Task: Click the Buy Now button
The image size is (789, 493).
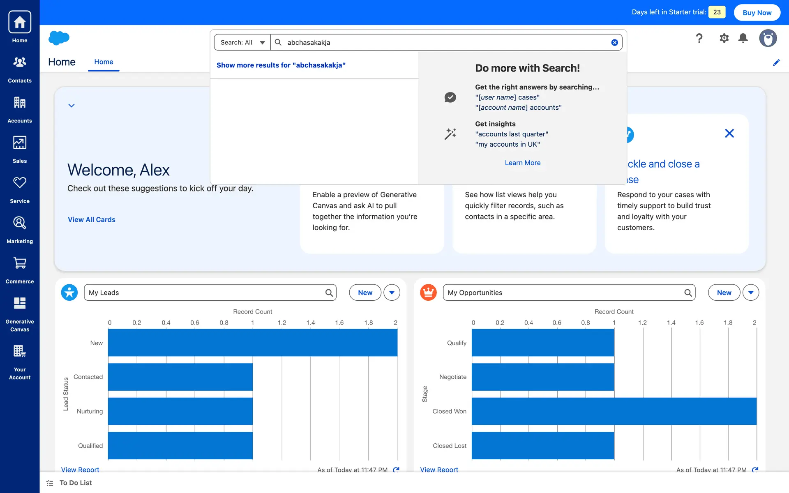Action: [x=757, y=12]
